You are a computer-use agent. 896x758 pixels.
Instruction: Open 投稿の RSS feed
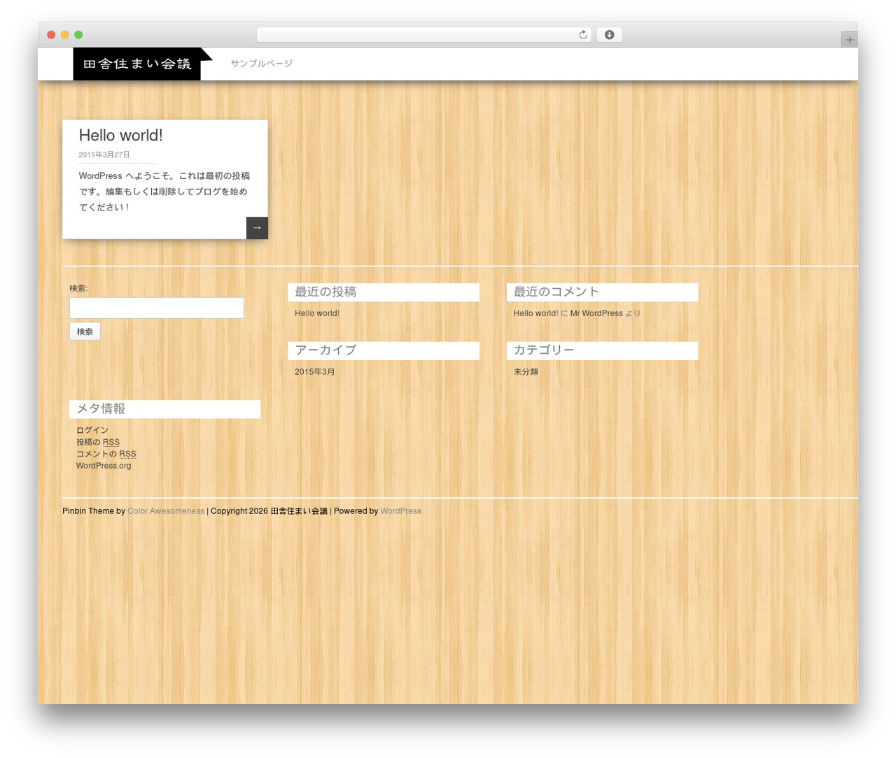(x=98, y=442)
